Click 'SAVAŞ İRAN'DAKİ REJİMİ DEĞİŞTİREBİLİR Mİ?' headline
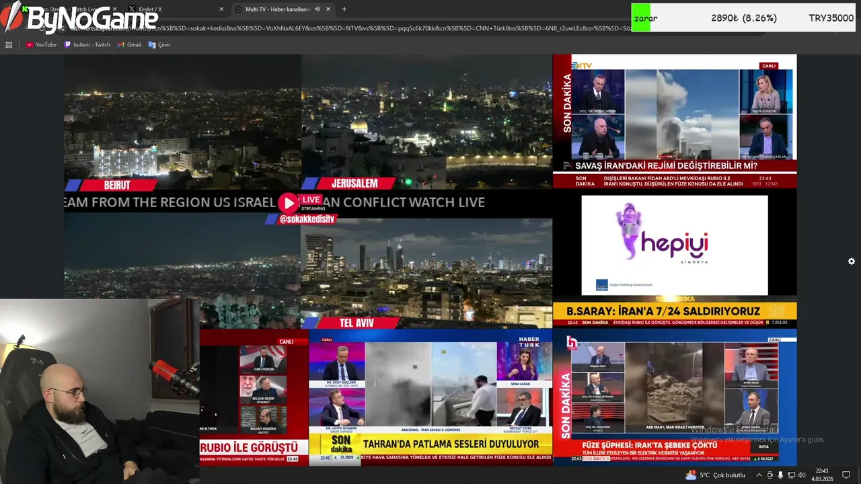861x484 pixels. click(x=666, y=166)
